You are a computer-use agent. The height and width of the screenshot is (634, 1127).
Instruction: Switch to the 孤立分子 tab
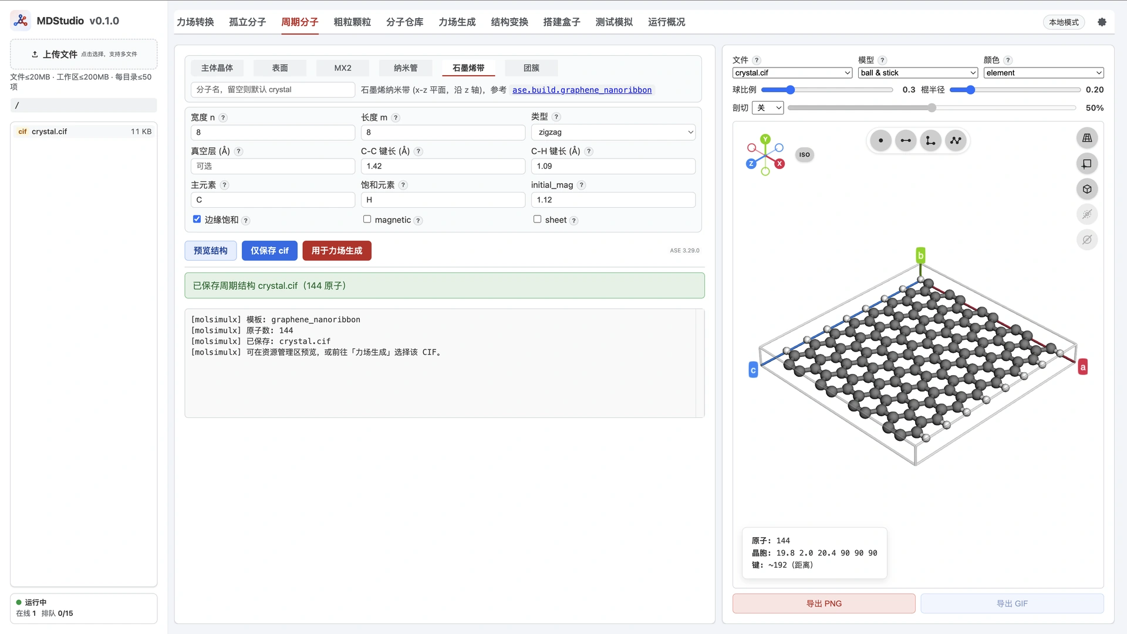pos(247,22)
